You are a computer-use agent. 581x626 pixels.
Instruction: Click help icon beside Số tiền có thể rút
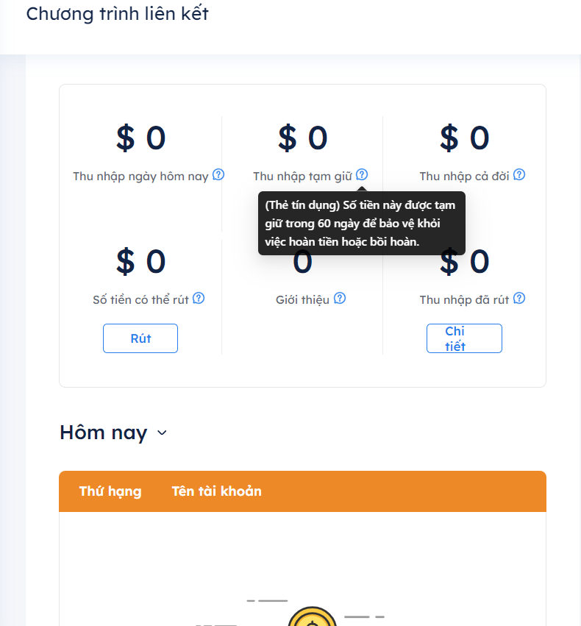point(199,299)
